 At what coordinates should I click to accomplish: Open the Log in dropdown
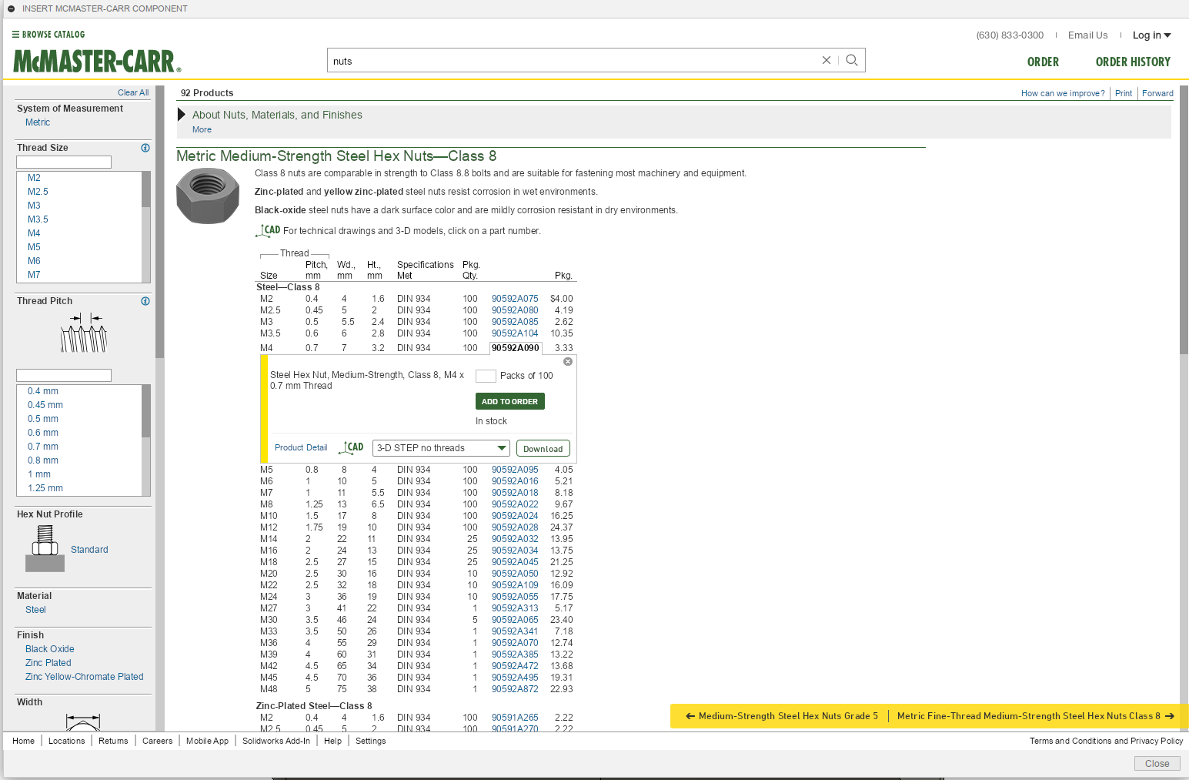pyautogui.click(x=1151, y=35)
